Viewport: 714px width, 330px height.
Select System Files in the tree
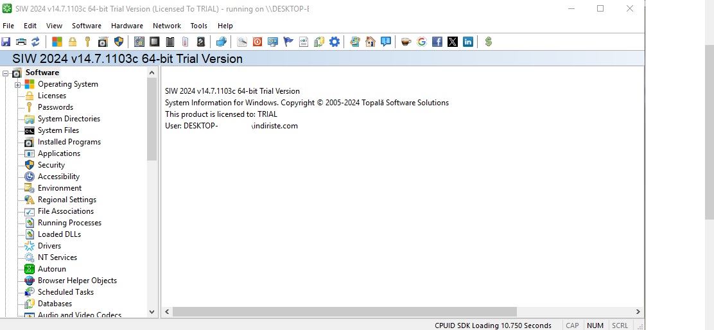[x=58, y=130]
